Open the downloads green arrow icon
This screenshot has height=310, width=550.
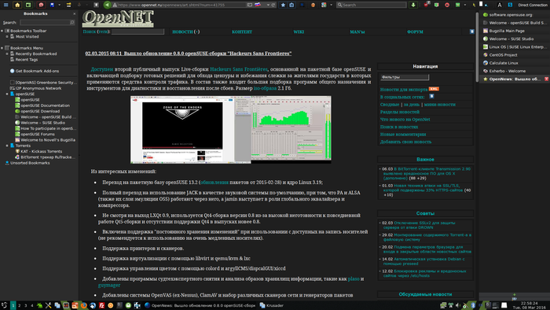[413, 5]
